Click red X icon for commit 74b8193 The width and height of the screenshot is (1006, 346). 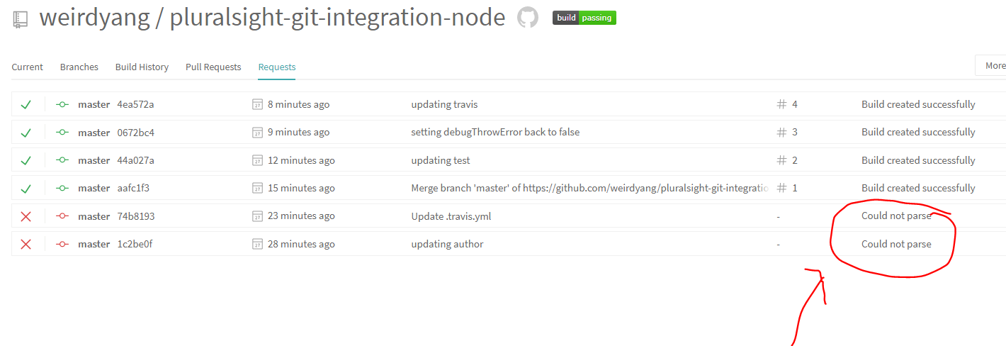(26, 216)
